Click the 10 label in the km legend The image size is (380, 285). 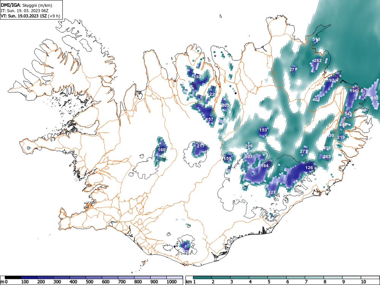pyautogui.click(x=363, y=282)
